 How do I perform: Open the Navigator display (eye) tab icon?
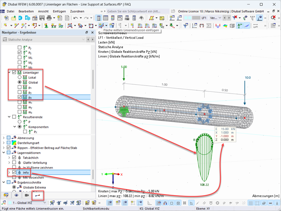17,195
